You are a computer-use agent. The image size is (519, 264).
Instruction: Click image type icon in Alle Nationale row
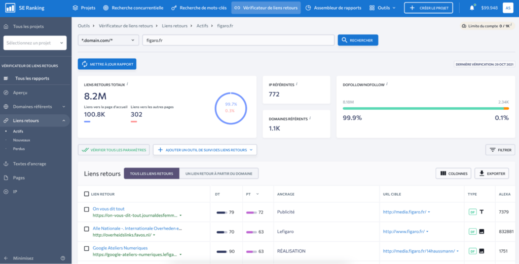(481, 232)
